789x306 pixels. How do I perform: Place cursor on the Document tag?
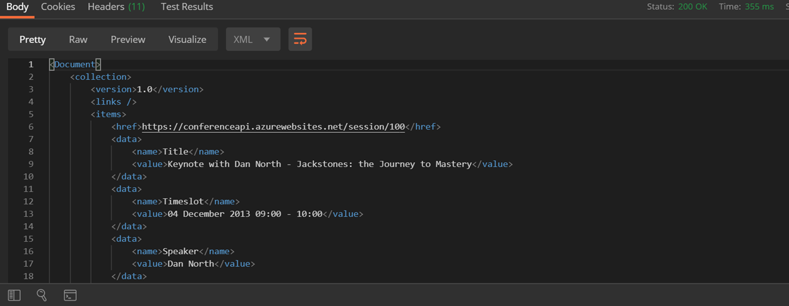click(75, 64)
